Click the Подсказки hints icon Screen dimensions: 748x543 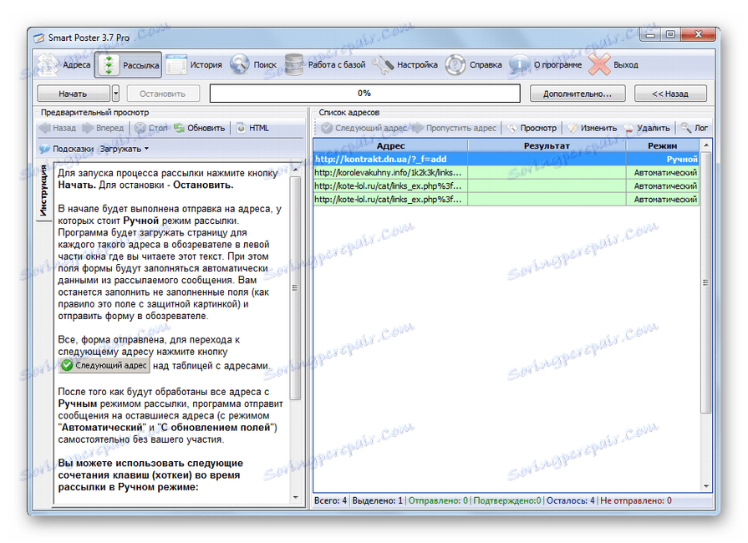[44, 149]
